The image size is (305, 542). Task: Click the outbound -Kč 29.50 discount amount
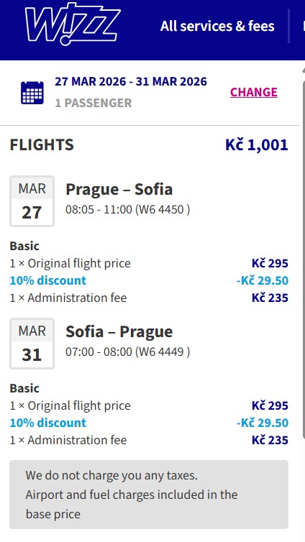tap(262, 280)
